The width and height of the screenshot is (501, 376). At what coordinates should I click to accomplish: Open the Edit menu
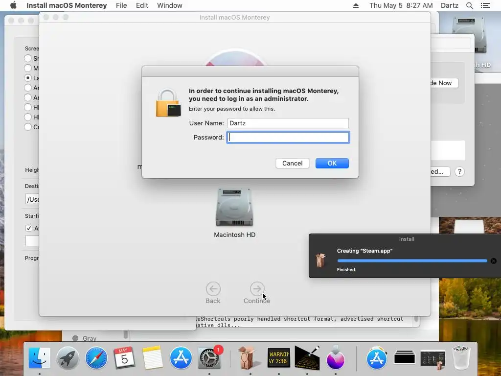142,5
